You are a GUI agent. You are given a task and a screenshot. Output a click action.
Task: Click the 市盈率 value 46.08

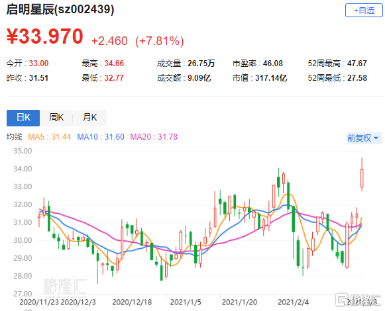[x=273, y=64]
